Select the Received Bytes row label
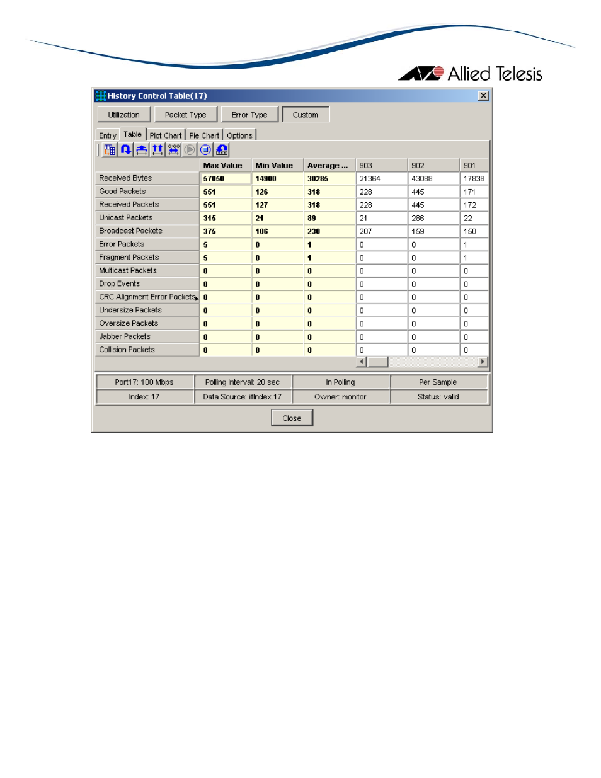The image size is (601, 778). (147, 178)
